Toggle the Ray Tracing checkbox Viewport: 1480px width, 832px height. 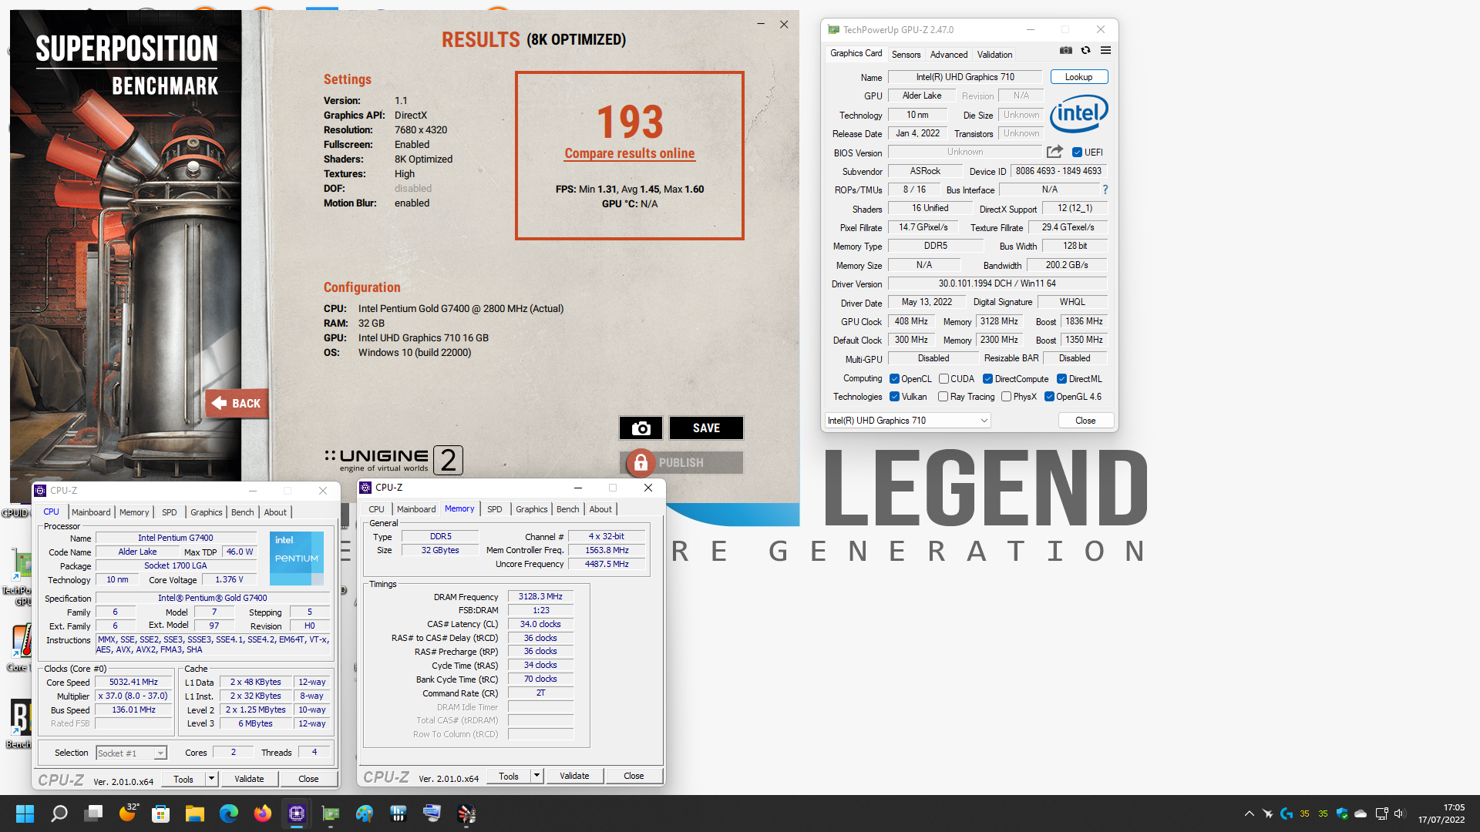pos(943,397)
